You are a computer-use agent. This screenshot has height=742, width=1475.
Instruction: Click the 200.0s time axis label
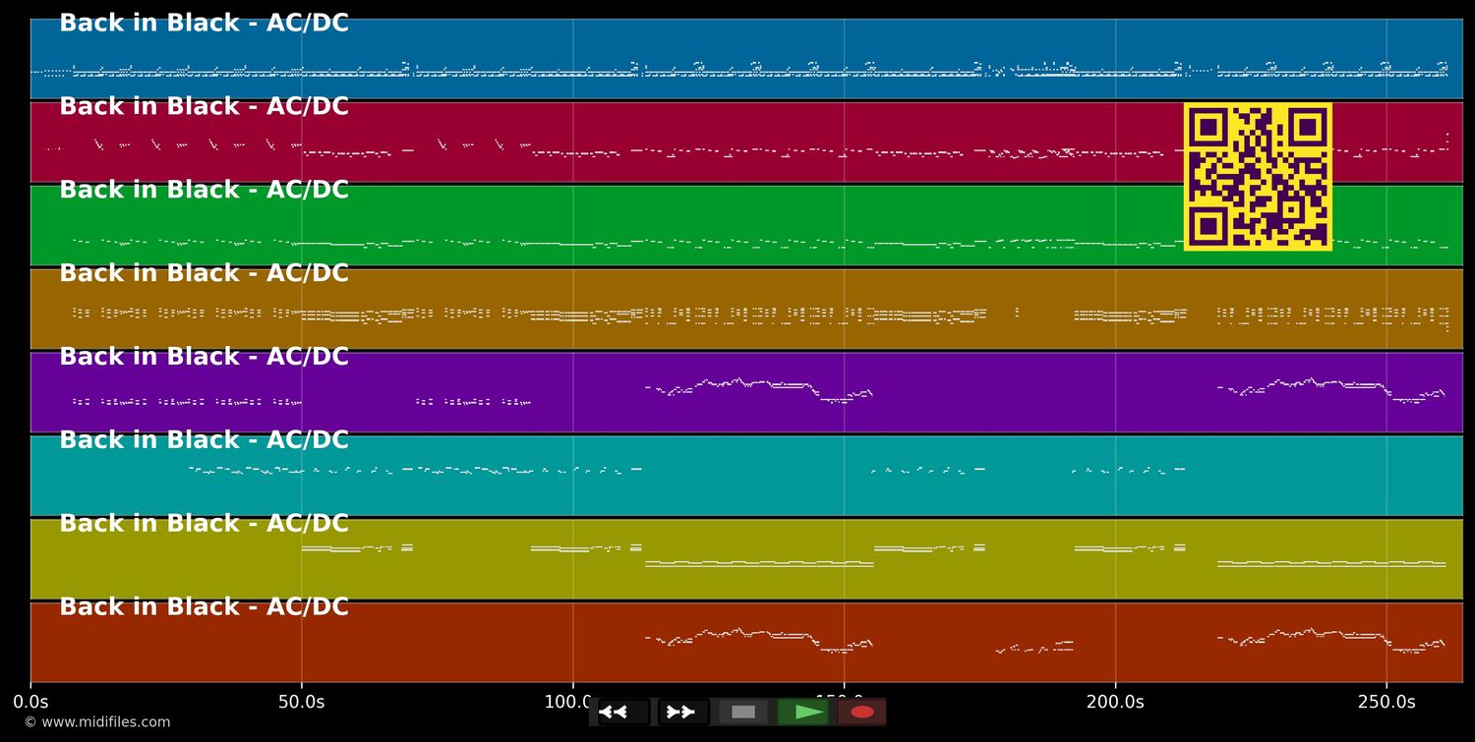[x=1115, y=703]
